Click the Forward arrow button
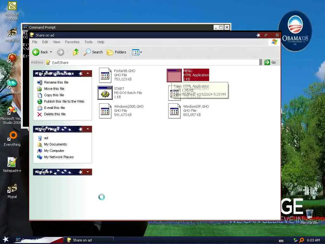This screenshot has width=325, height=244. 61,52
